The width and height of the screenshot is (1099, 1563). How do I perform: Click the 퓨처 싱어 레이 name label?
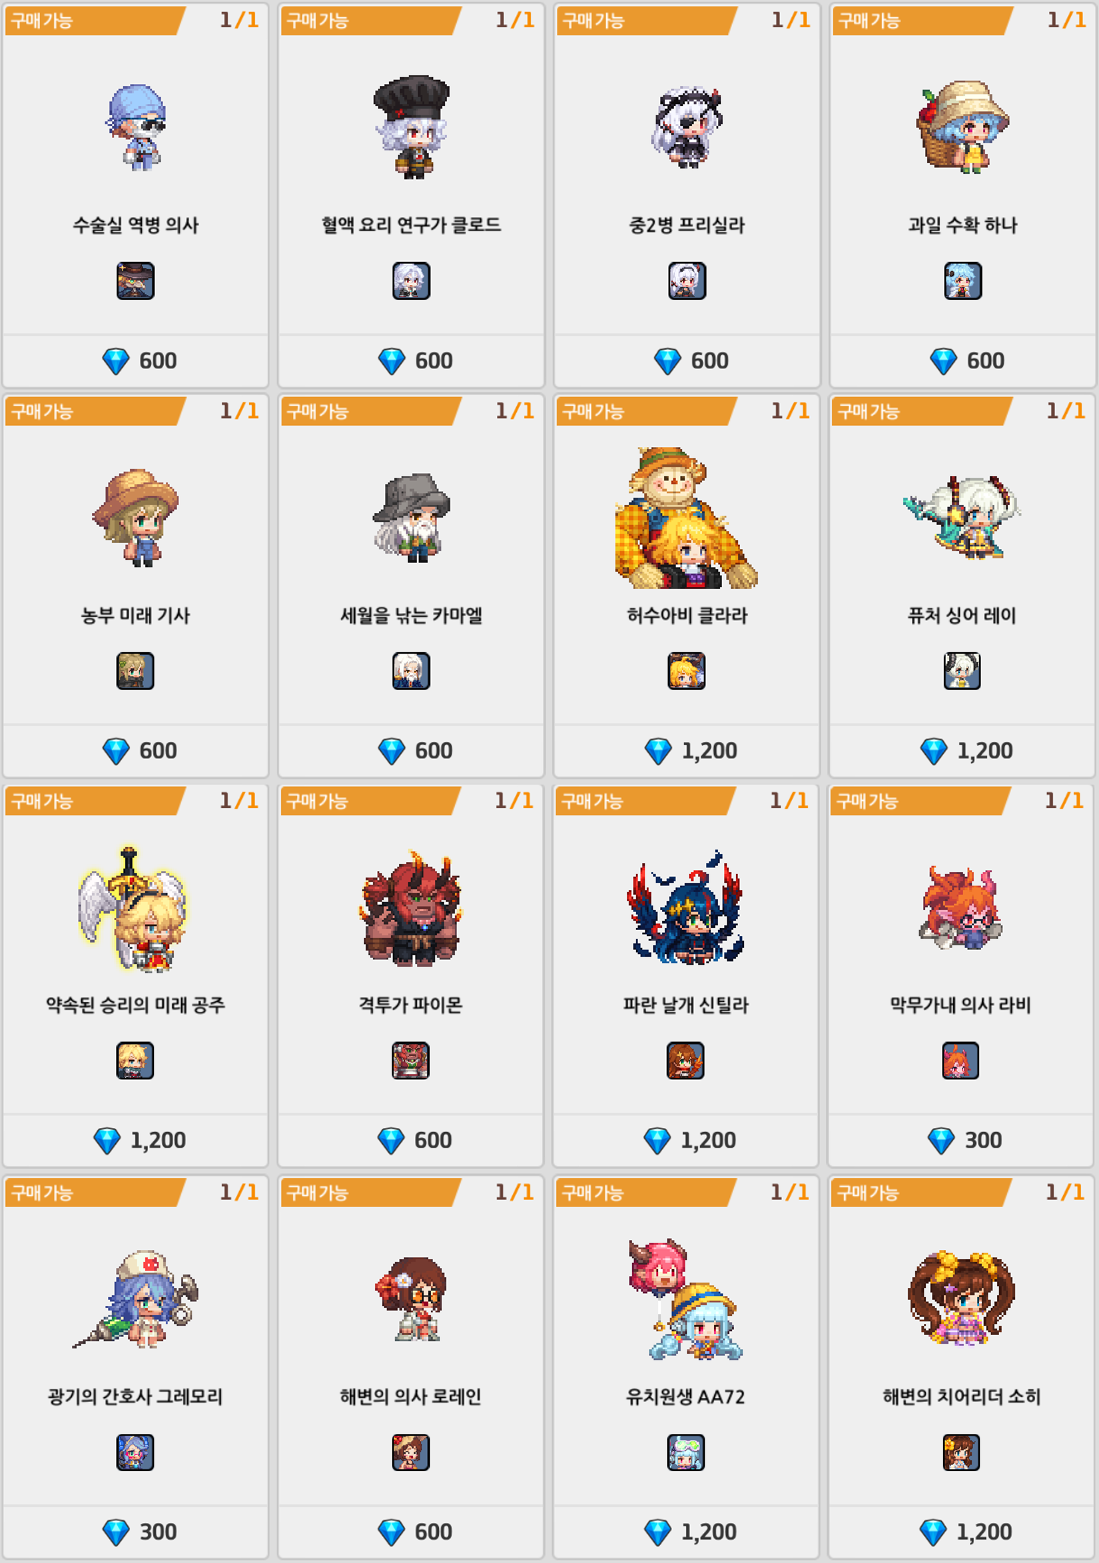(x=962, y=616)
